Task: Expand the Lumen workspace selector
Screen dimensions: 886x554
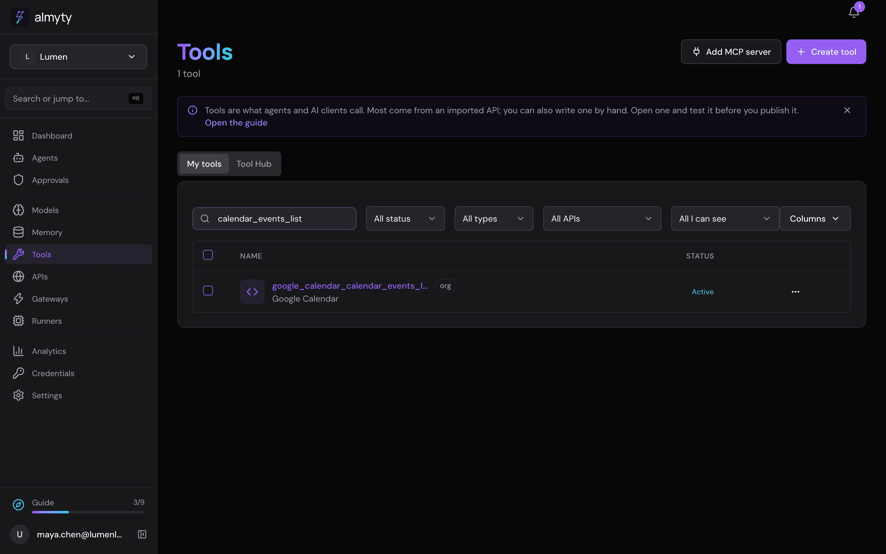Action: (x=78, y=57)
